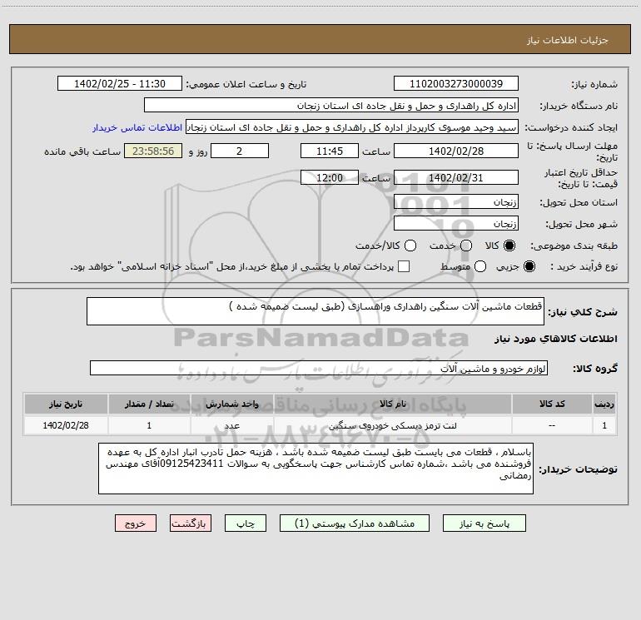Click the goods group لوازم خودرو و ماشین آلات field

[x=319, y=368]
